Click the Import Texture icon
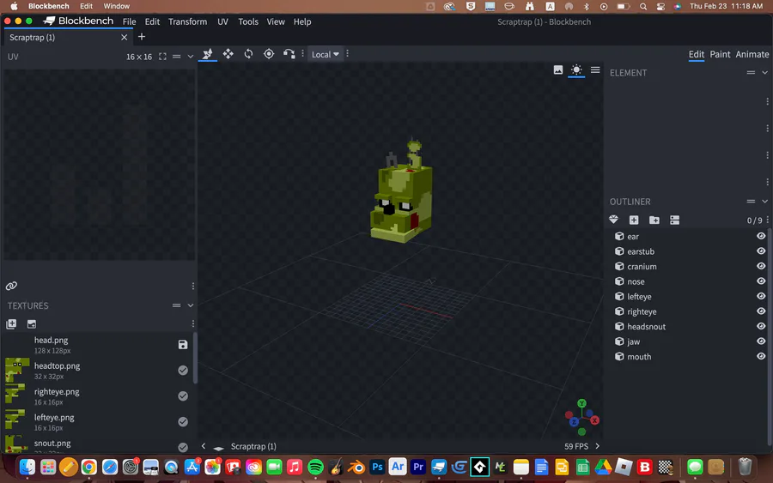Screen dimensions: 773x483 [11, 324]
